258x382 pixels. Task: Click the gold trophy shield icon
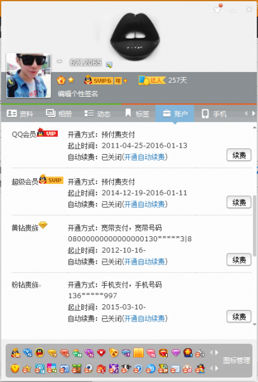coord(15,369)
